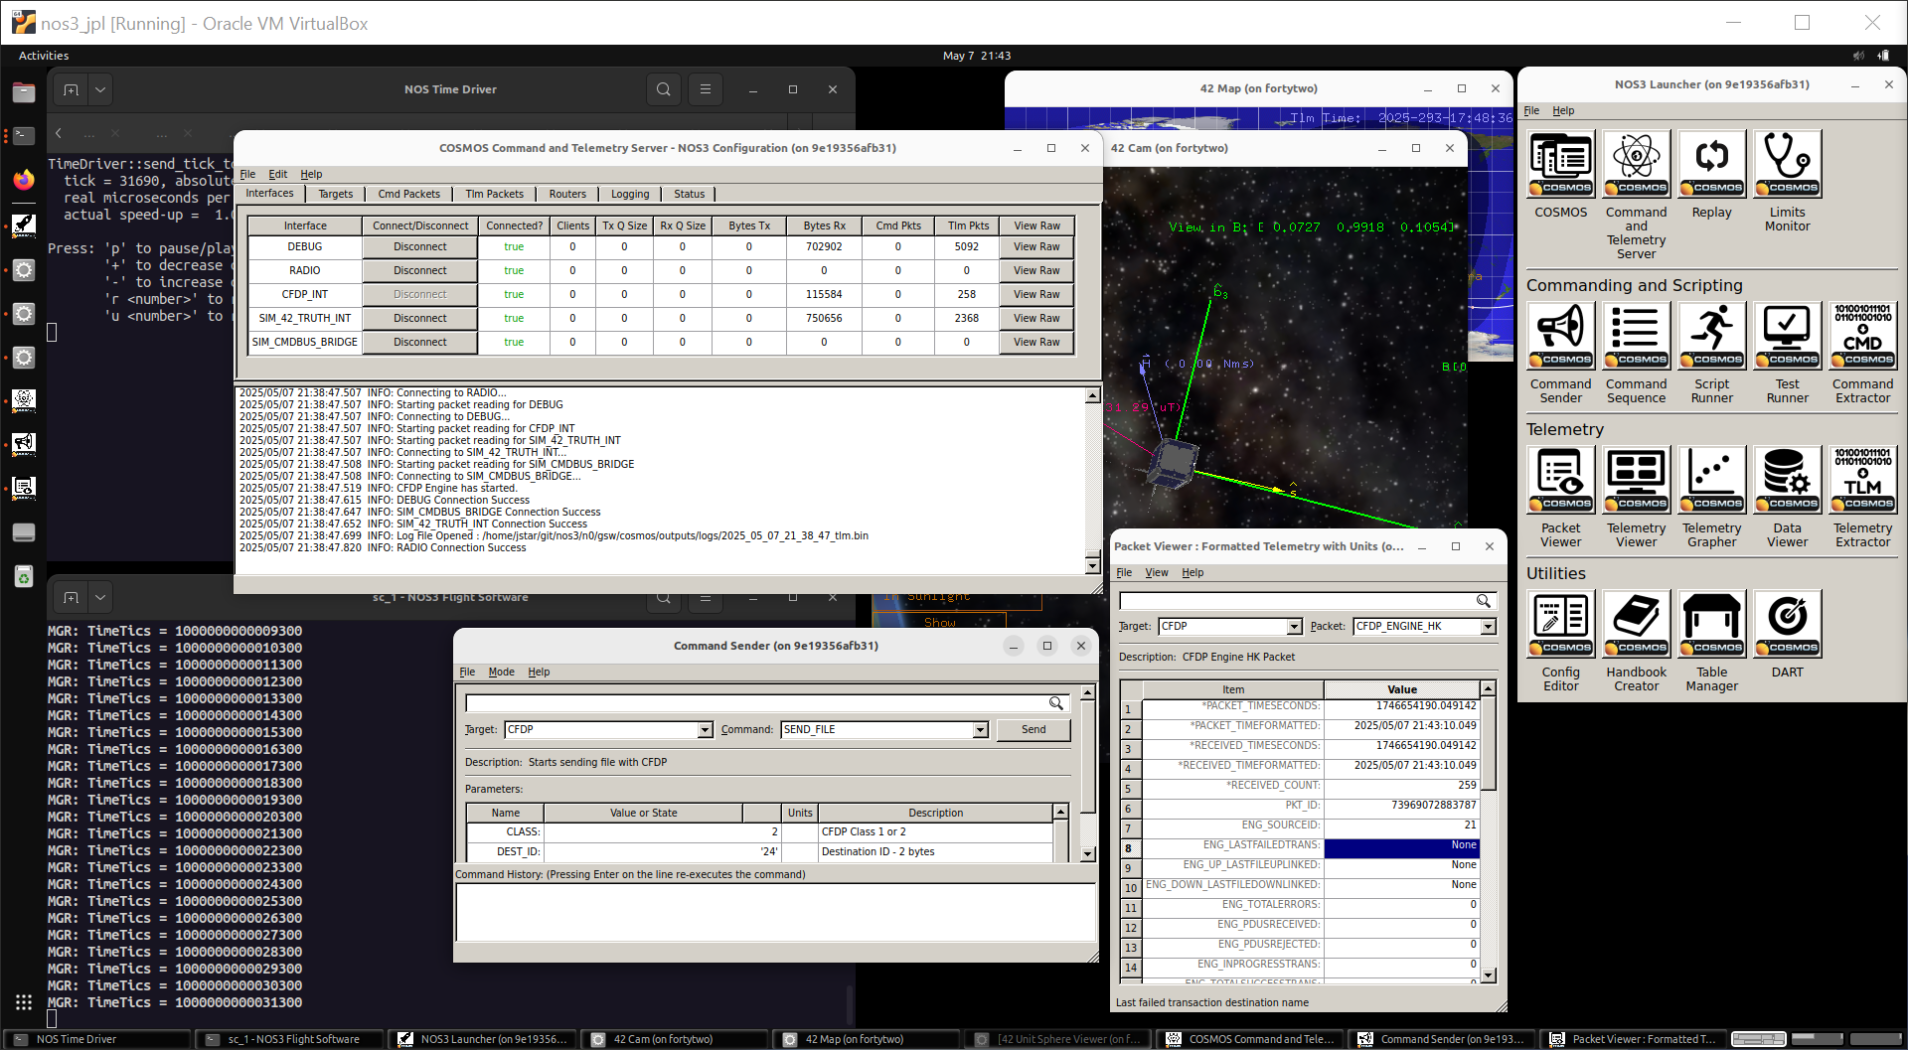Viewport: 1908px width, 1050px height.
Task: Click the Command History text area
Action: (776, 912)
